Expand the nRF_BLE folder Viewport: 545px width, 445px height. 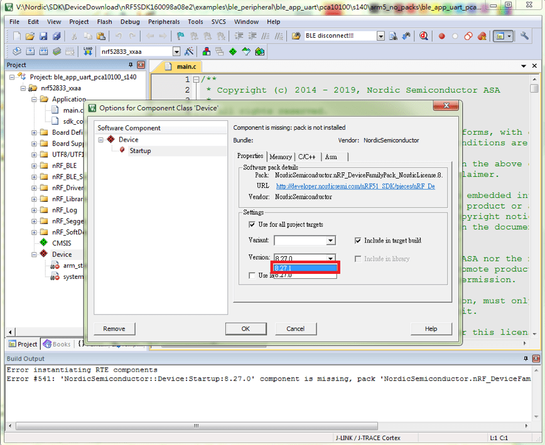click(34, 166)
